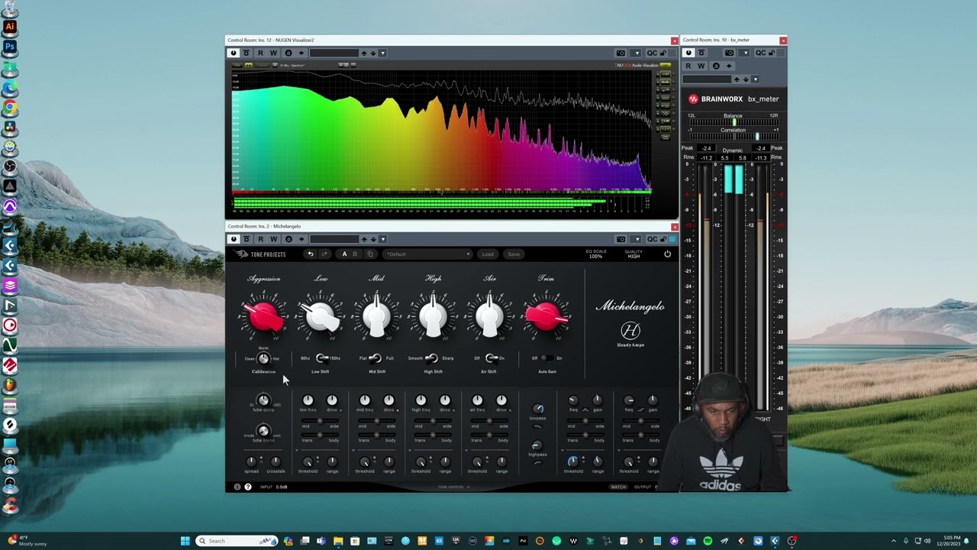Bypass bx_meter with power button
This screenshot has width=977, height=550.
pyautogui.click(x=688, y=53)
